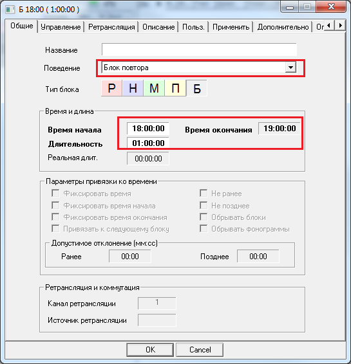
Task: Tick Привязать к следующему блоку
Action: coord(55,229)
